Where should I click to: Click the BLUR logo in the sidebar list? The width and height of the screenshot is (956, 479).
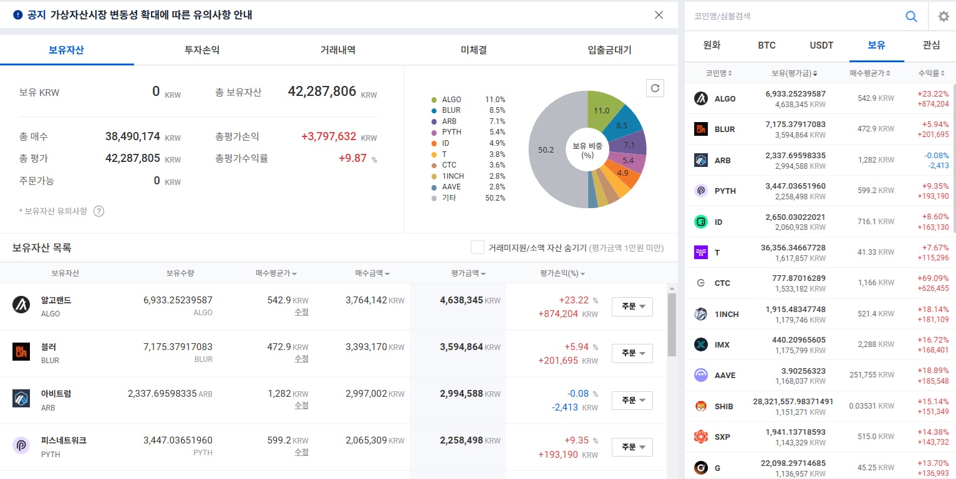[701, 129]
